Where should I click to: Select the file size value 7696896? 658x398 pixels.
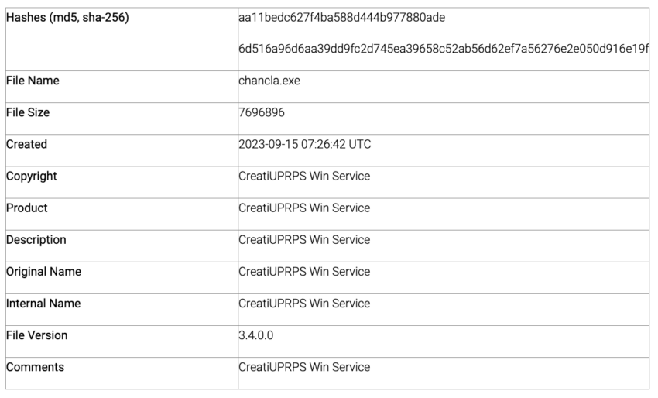[262, 112]
